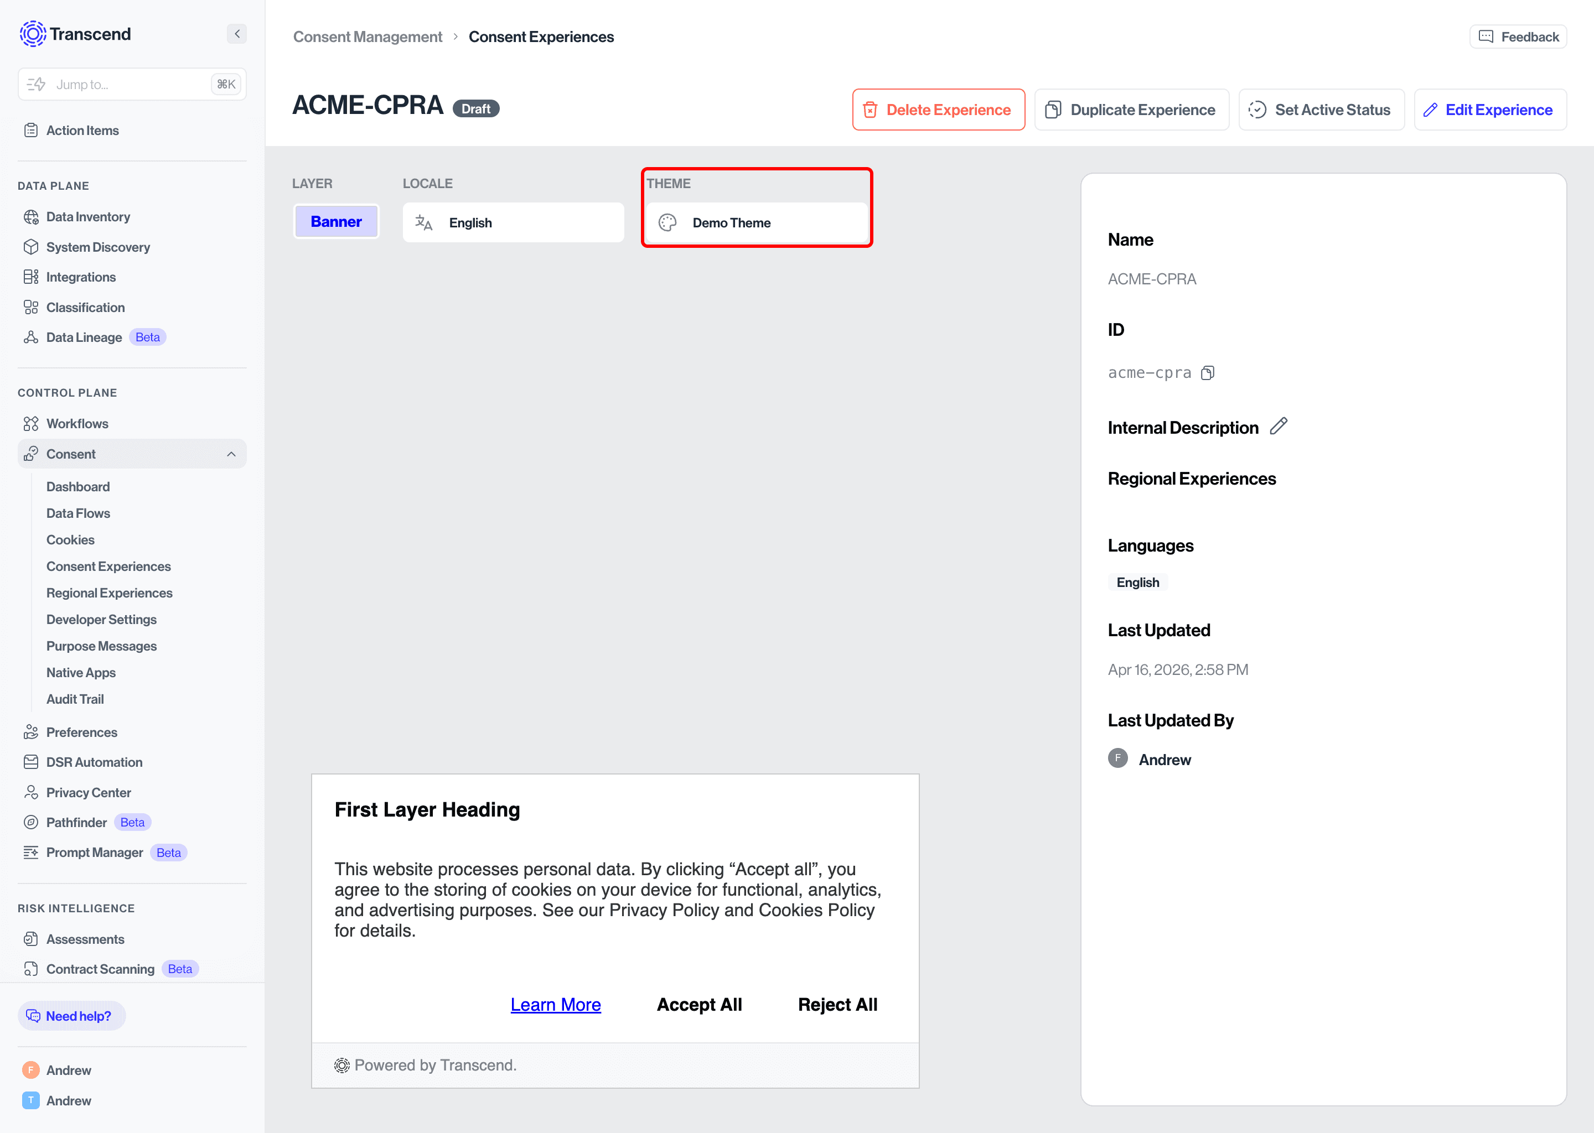The height and width of the screenshot is (1133, 1594).
Task: Edit the Internal Description with pencil icon
Action: click(x=1278, y=427)
